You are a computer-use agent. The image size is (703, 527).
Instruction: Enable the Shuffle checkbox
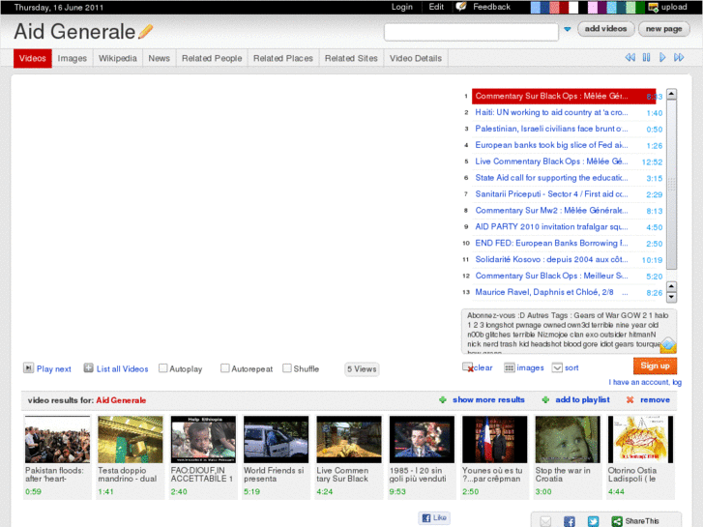pyautogui.click(x=287, y=368)
